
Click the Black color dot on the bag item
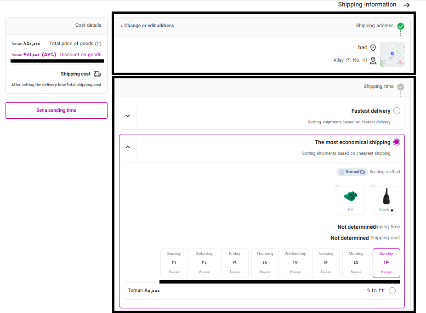[392, 210]
